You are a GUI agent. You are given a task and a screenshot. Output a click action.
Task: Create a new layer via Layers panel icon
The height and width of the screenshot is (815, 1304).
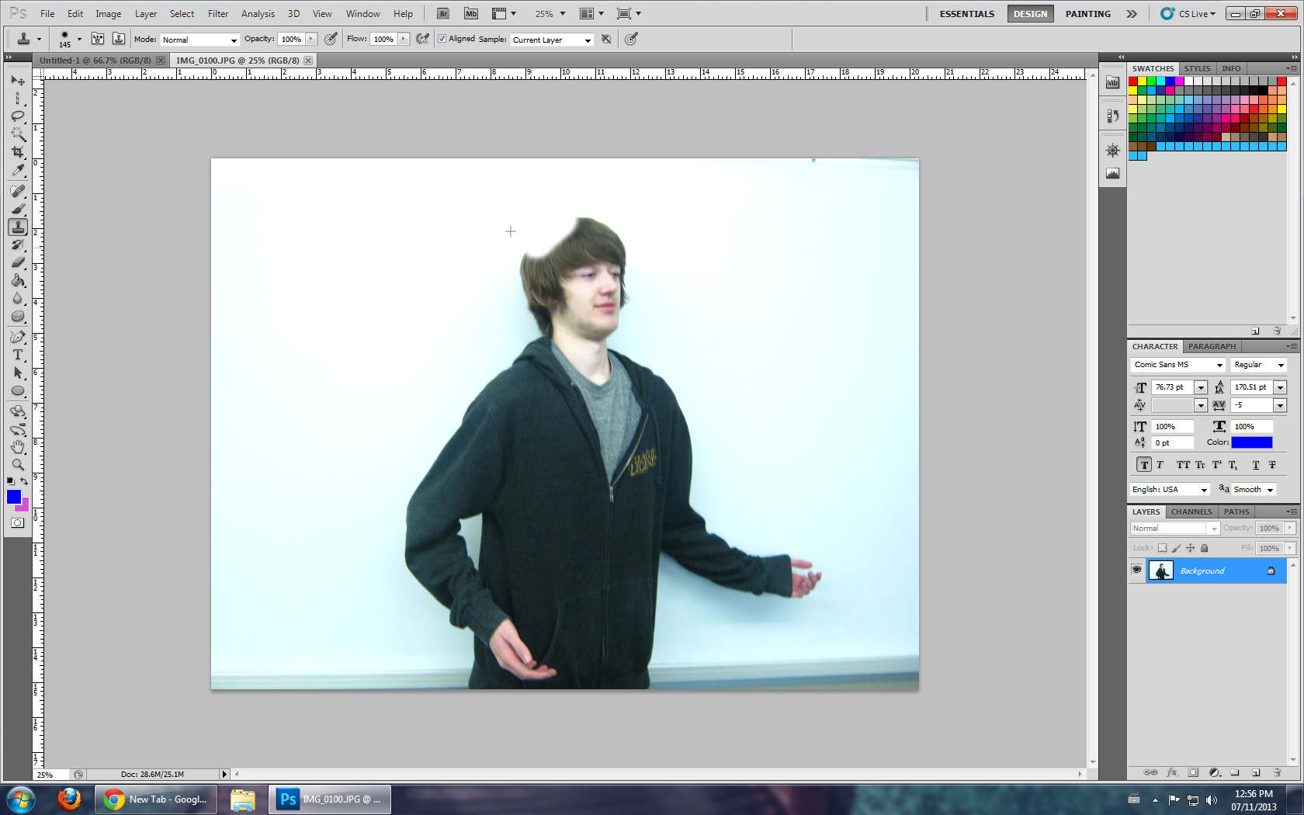point(1256,772)
